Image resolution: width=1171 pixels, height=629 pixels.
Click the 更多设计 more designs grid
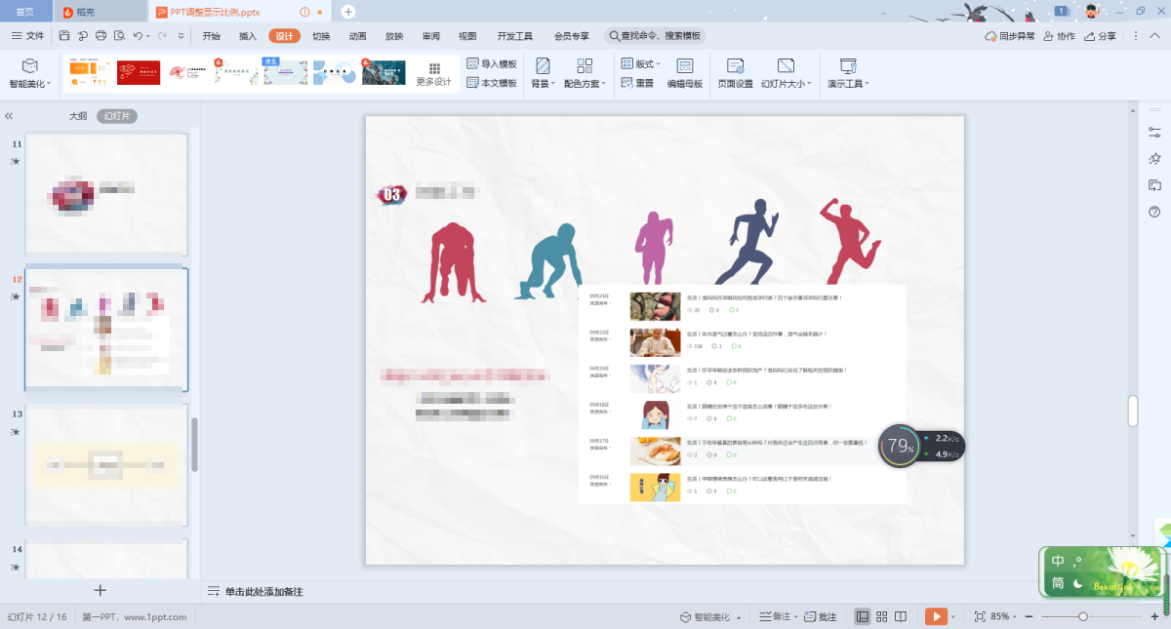434,73
